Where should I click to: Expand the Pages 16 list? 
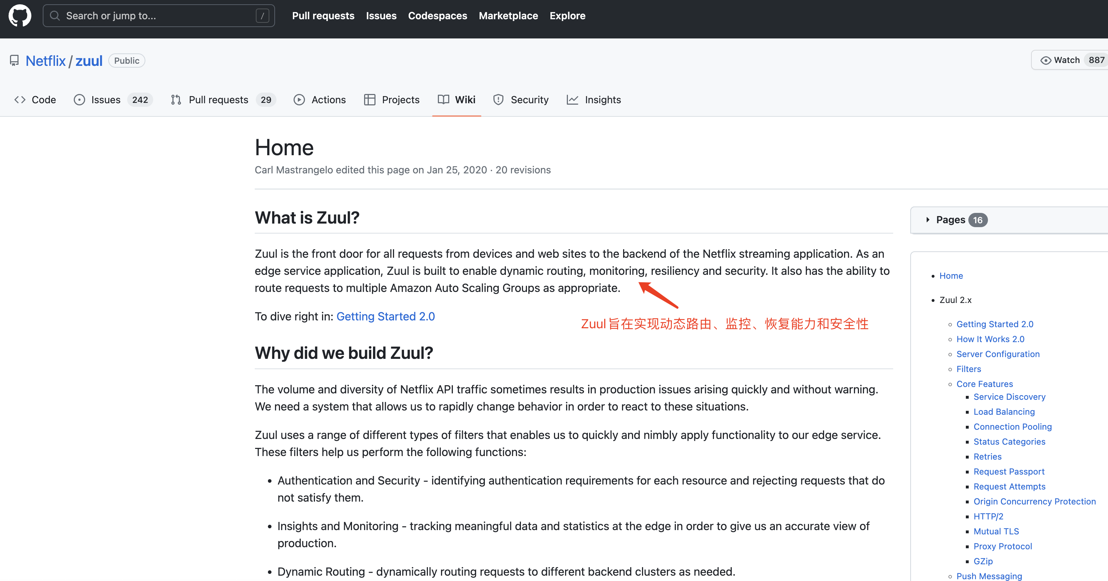(x=951, y=220)
